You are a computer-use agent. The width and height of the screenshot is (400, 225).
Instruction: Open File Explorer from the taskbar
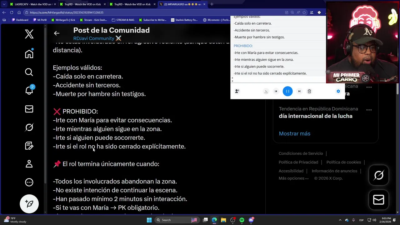(223, 220)
